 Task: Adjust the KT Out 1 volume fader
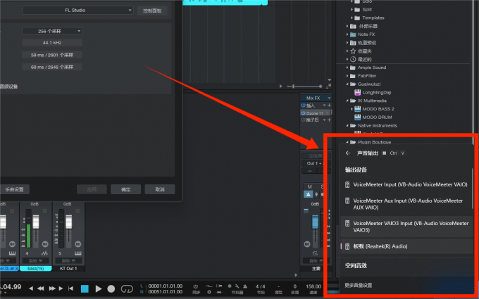pyautogui.click(x=69, y=222)
